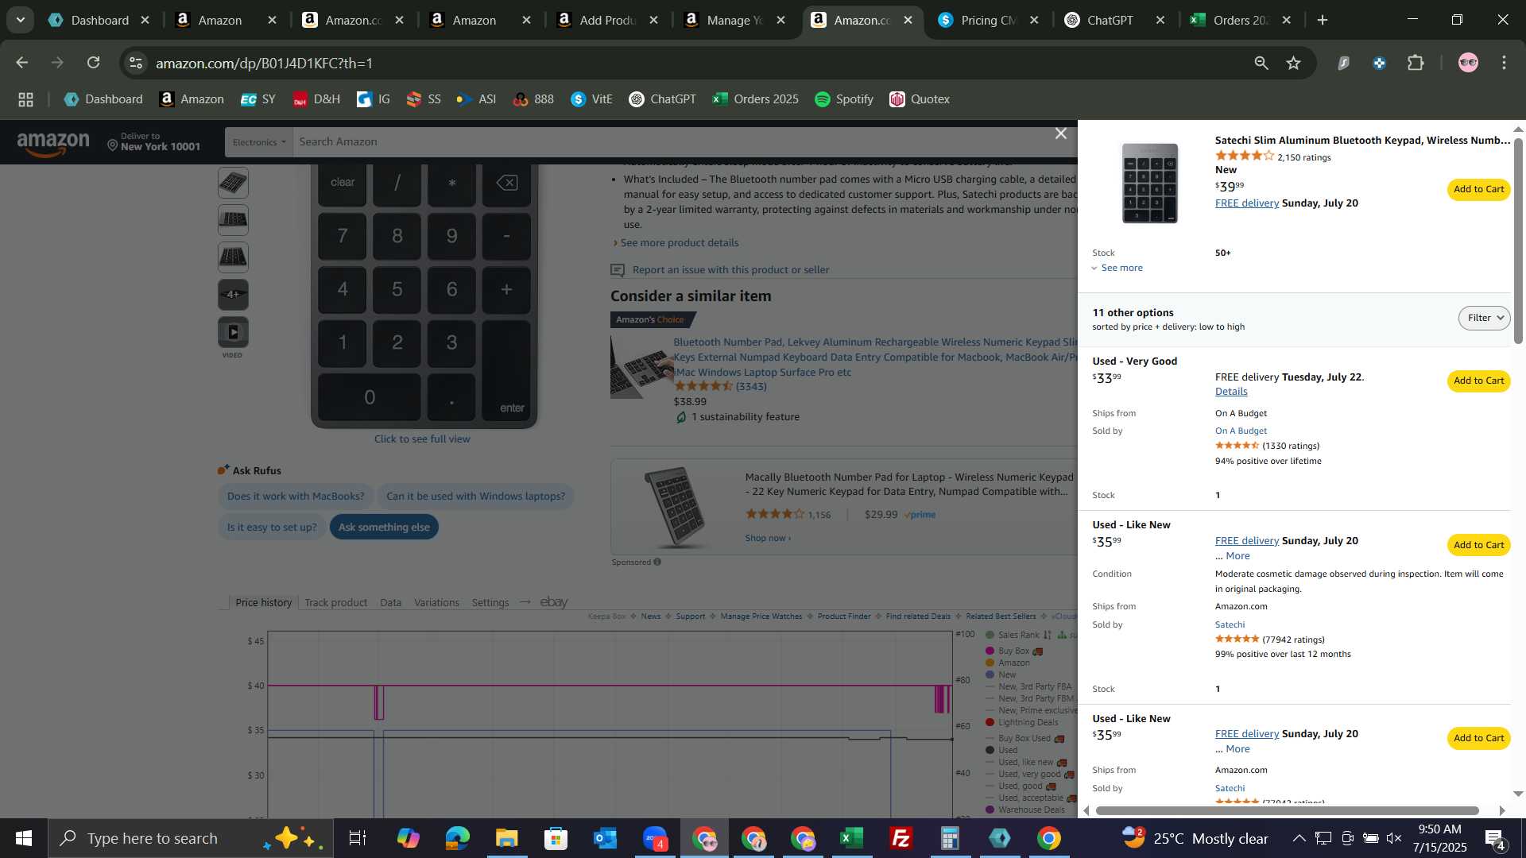Switch to Keepa Track product tab
The width and height of the screenshot is (1526, 858).
[x=336, y=603]
